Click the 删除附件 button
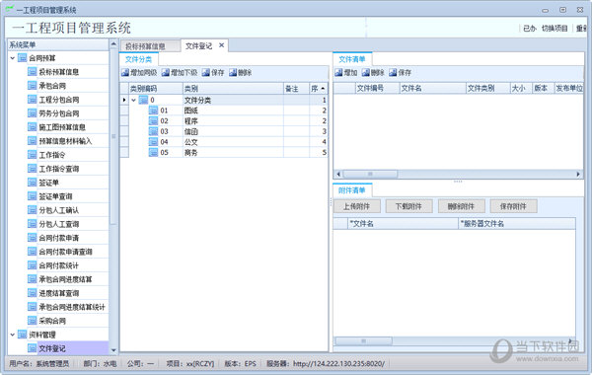 point(461,206)
